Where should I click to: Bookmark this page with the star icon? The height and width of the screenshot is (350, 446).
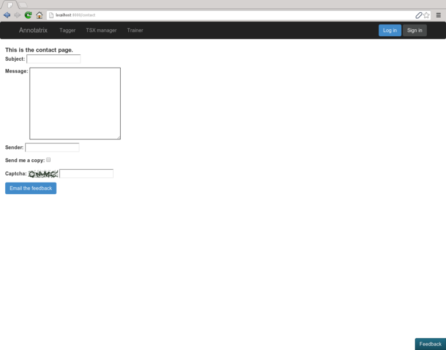(427, 15)
